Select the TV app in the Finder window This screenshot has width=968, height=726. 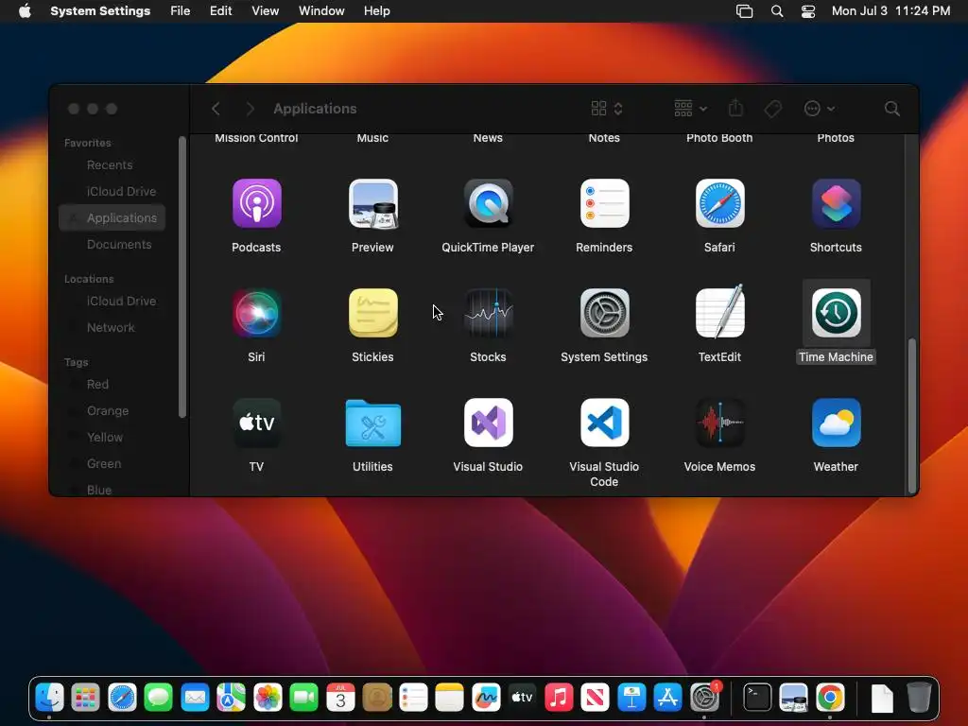click(256, 423)
